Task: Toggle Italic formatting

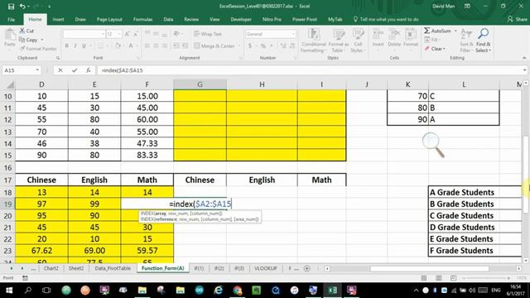Action: pyautogui.click(x=75, y=46)
